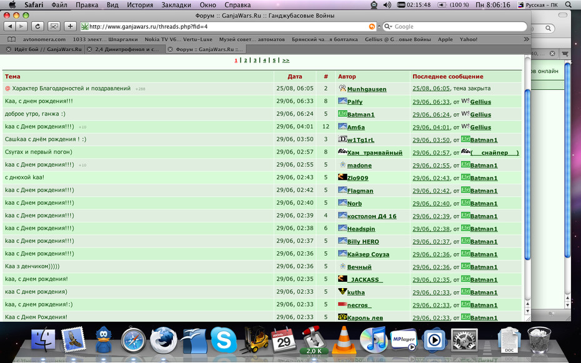Open author profile Palfy
This screenshot has height=363, width=581.
[x=355, y=102]
